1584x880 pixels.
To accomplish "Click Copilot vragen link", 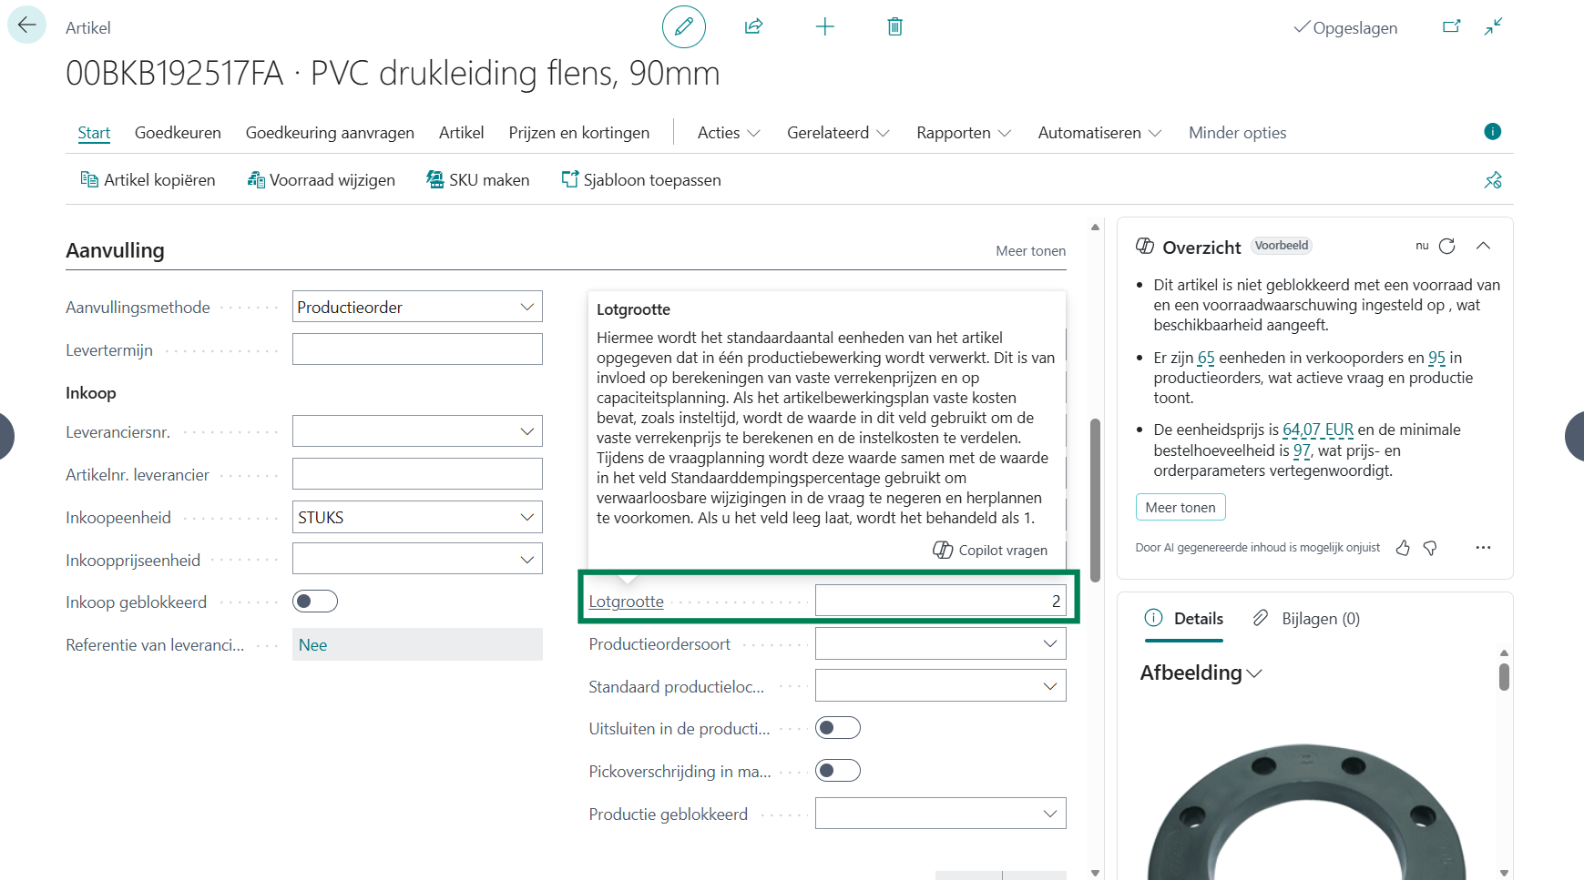I will [x=990, y=551].
